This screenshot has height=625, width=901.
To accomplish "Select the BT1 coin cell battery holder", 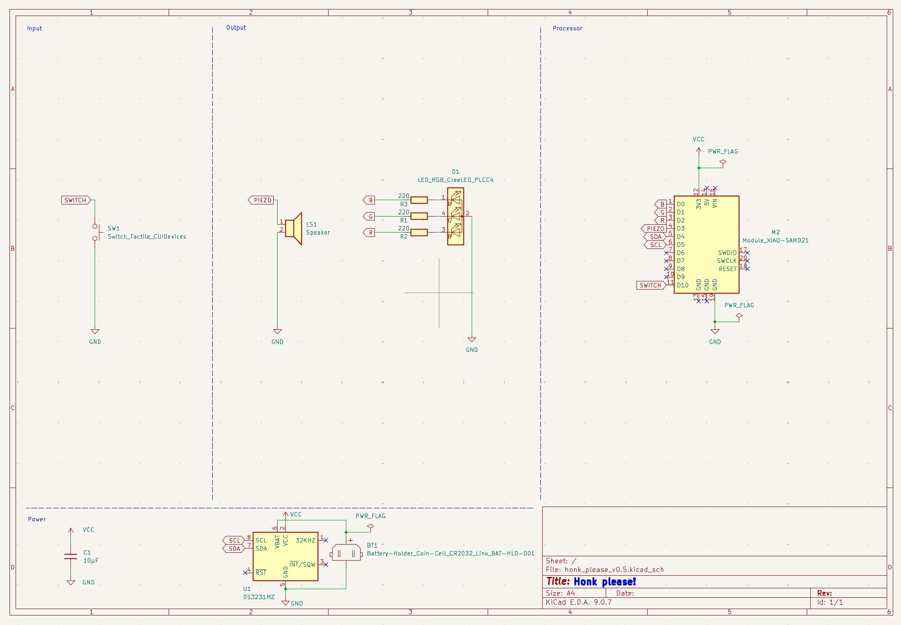I will click(346, 553).
